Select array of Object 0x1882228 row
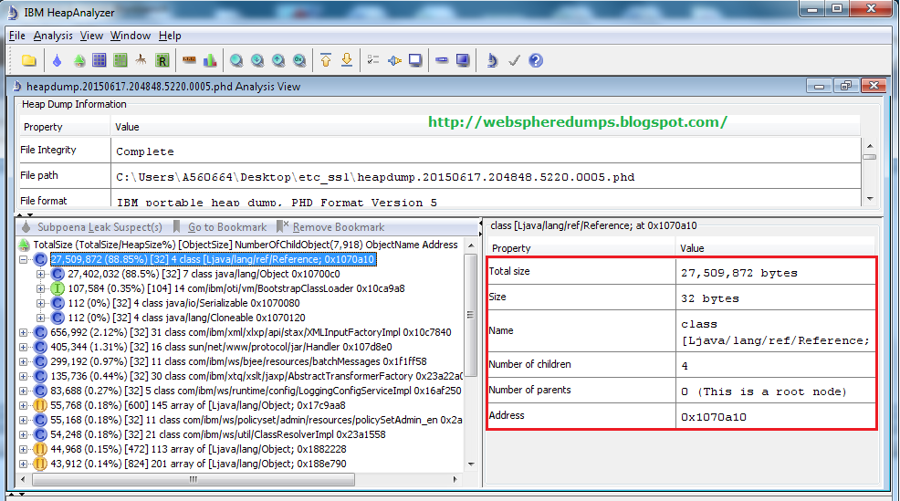Image resolution: width=900 pixels, height=501 pixels. click(x=199, y=449)
